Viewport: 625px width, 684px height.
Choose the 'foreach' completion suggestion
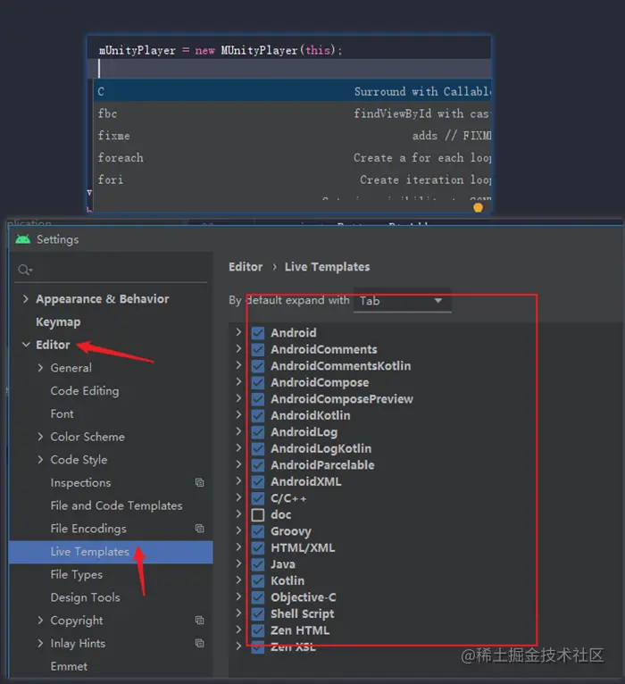coord(292,157)
